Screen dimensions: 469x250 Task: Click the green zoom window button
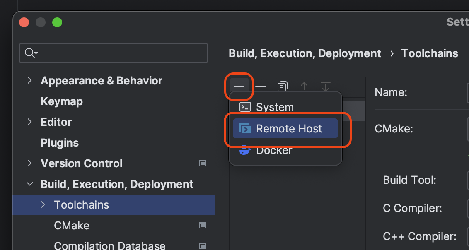pos(57,22)
